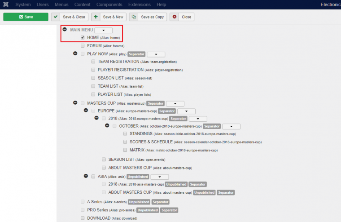341x222 pixels.
Task: Check the SEASON LIST season-list checkbox
Action: [x=93, y=78]
